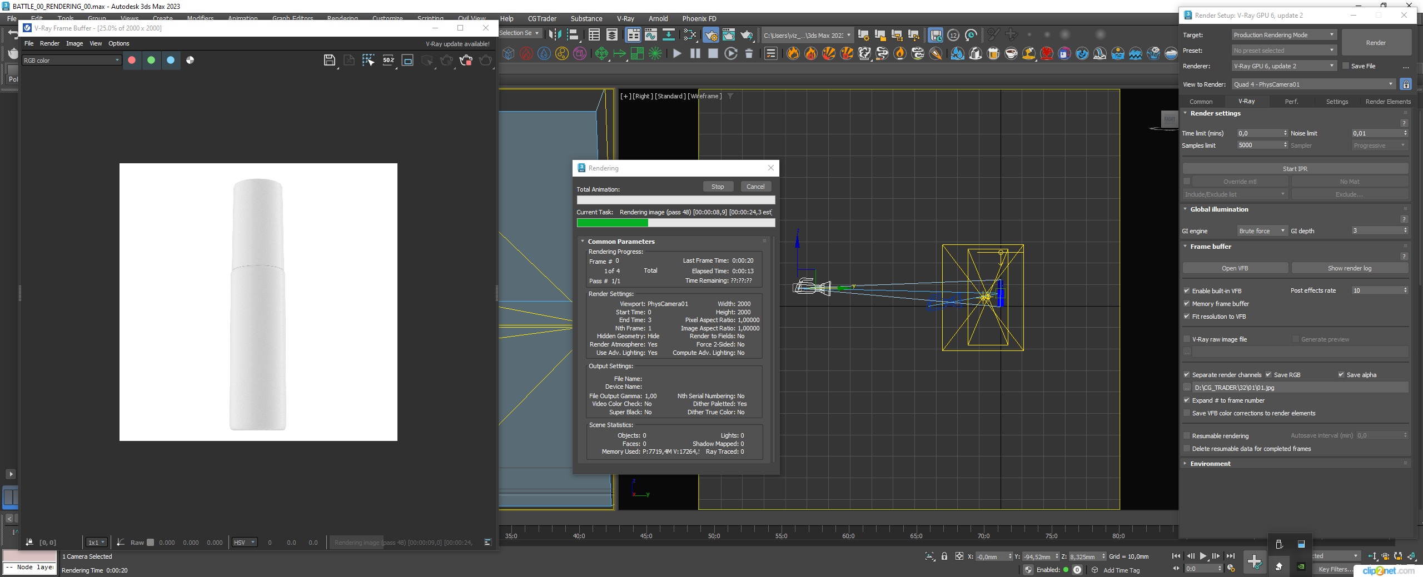Open Render Setup teapot gear icon

pyautogui.click(x=711, y=35)
